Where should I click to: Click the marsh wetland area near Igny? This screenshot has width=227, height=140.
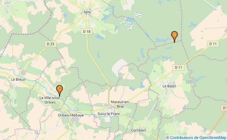coord(128,21)
